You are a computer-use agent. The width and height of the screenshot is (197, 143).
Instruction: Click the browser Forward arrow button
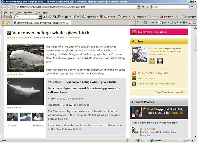[9, 7]
